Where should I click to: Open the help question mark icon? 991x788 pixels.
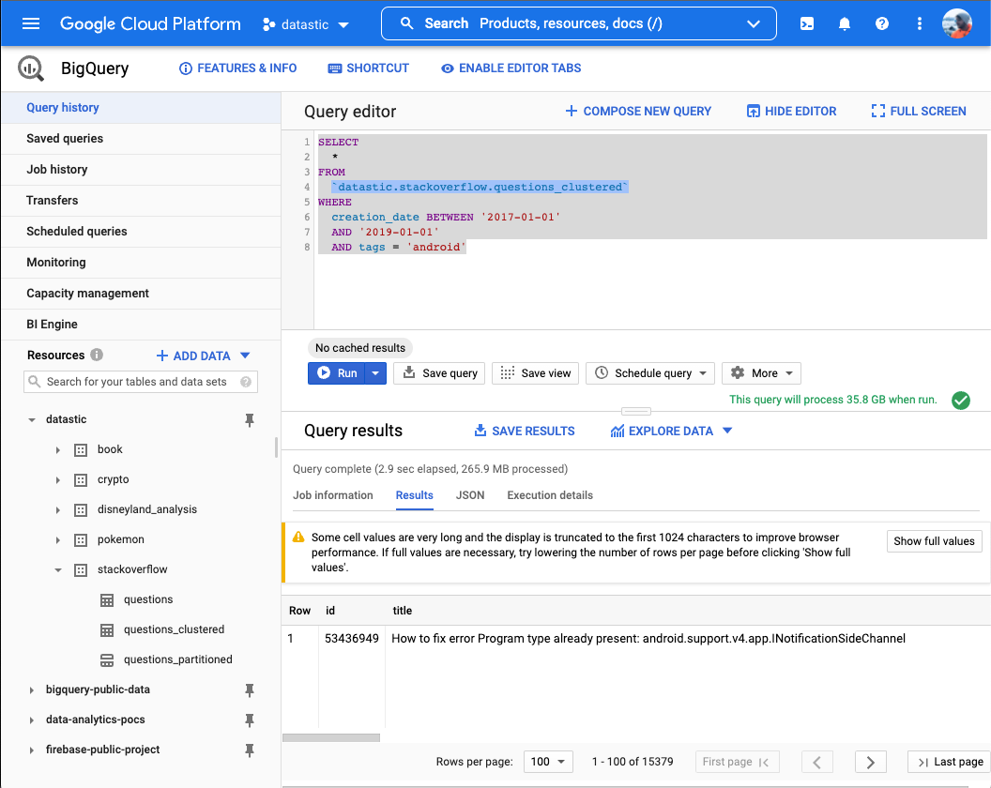coord(881,23)
